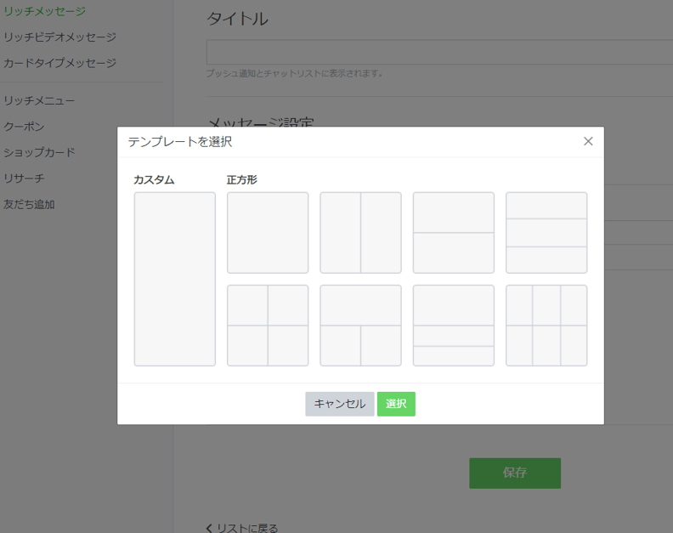Choose the single full square template

tap(268, 232)
